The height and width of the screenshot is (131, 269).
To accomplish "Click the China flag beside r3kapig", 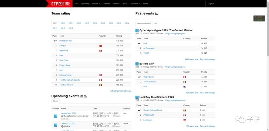I will click(101, 46).
